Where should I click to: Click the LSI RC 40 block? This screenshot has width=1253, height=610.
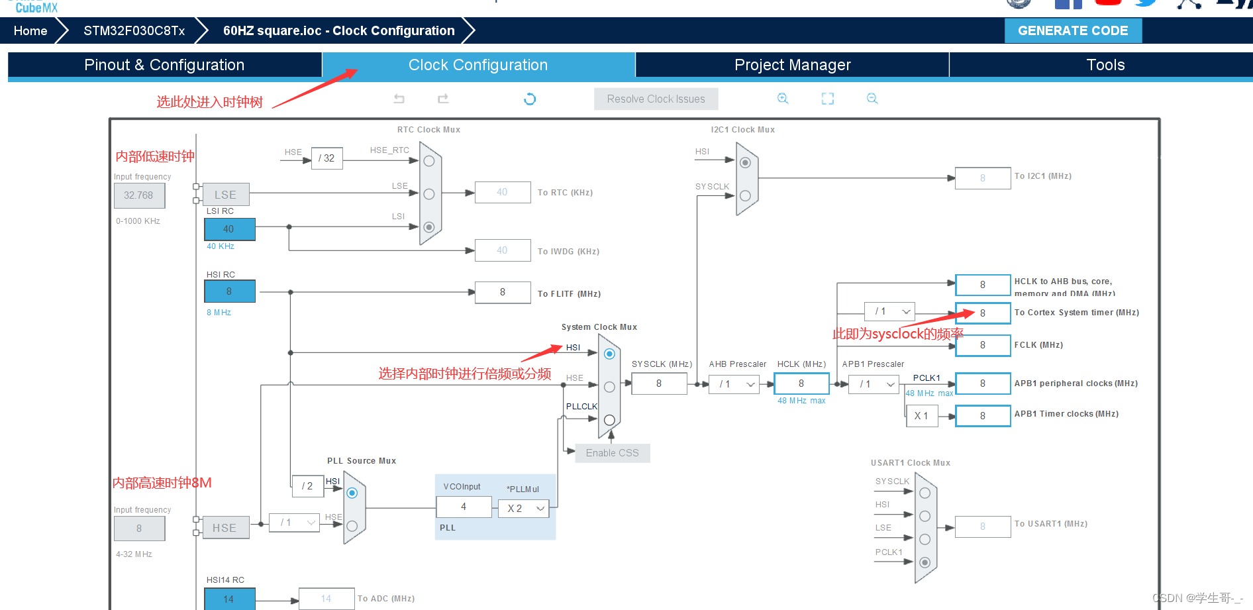point(229,229)
